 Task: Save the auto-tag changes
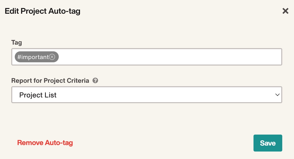[x=268, y=143]
